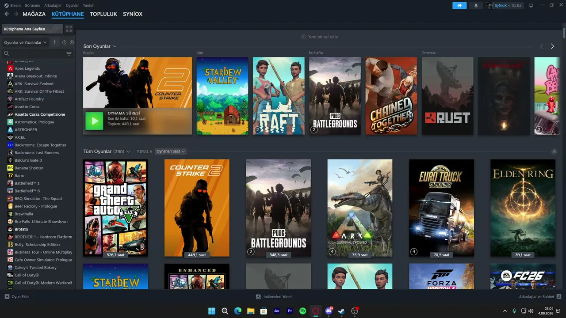Viewport: 566px width, 318px height.
Task: Open the Son Oyunlar shelf dropdown
Action: coord(115,46)
